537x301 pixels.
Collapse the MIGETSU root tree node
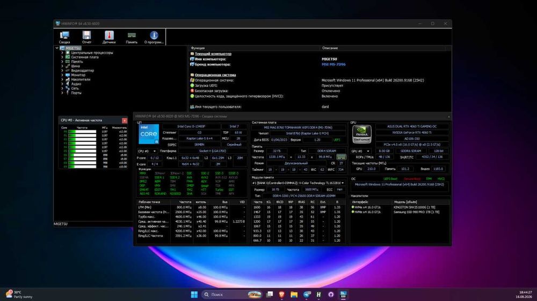coord(57,48)
